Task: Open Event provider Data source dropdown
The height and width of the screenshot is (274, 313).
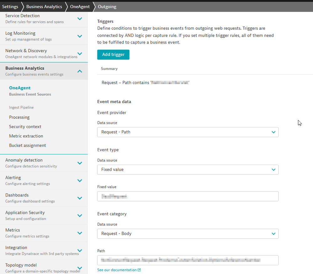Action: 188,132
